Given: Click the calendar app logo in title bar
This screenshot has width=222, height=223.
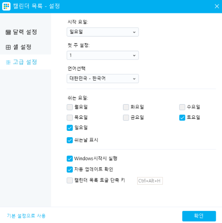Looking at the screenshot, I should click(x=6, y=6).
